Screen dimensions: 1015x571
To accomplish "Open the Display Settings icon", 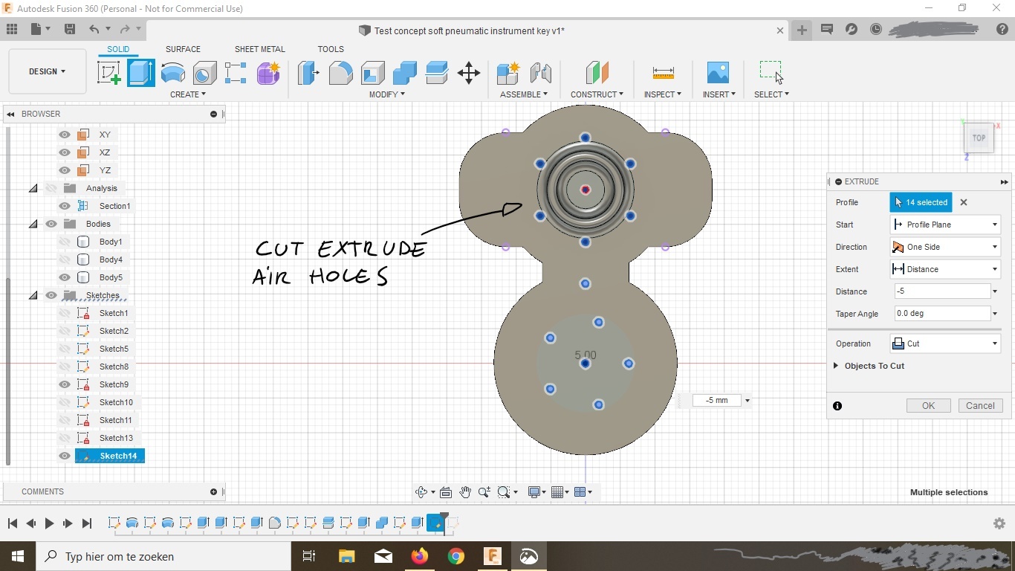I will click(x=534, y=492).
